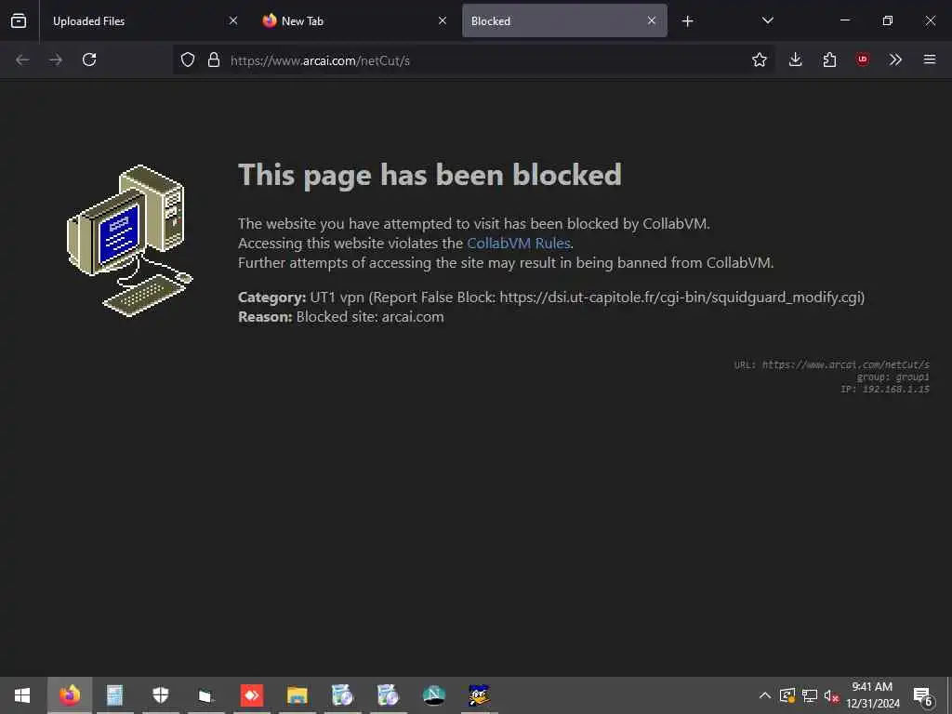The height and width of the screenshot is (714, 952).
Task: Open the Action Center notifications icon
Action: (923, 695)
